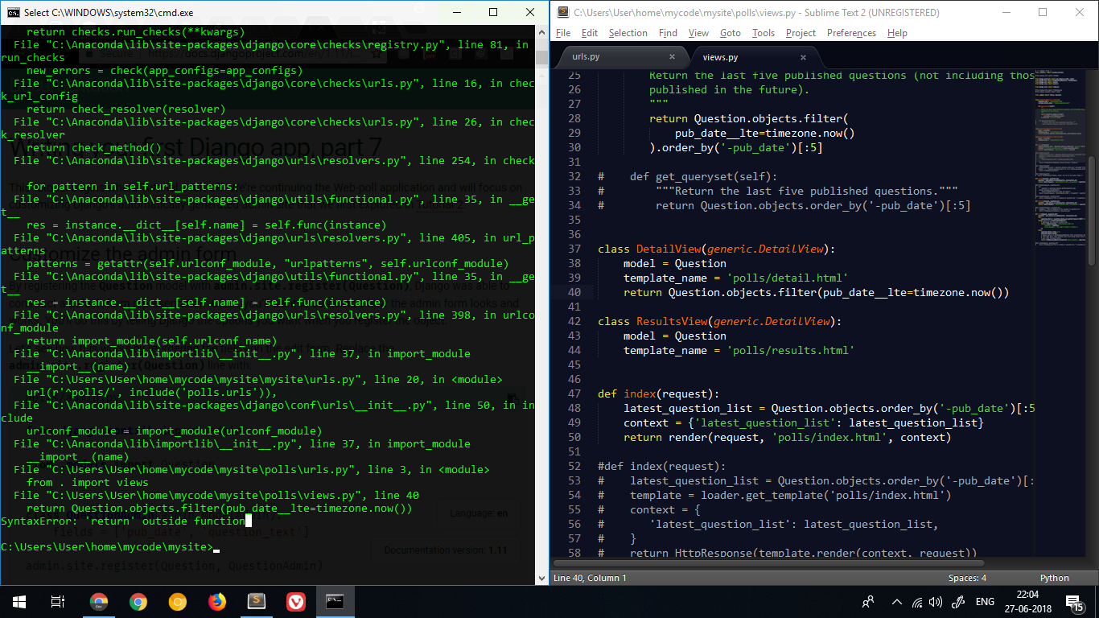Click the ENG input language indicator
The height and width of the screenshot is (618, 1099).
(985, 601)
